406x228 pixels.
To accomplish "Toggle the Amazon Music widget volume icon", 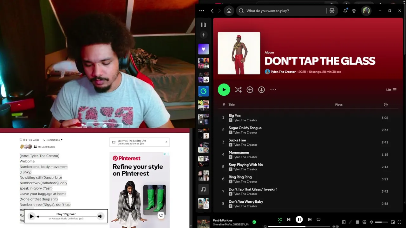I will pos(100,216).
